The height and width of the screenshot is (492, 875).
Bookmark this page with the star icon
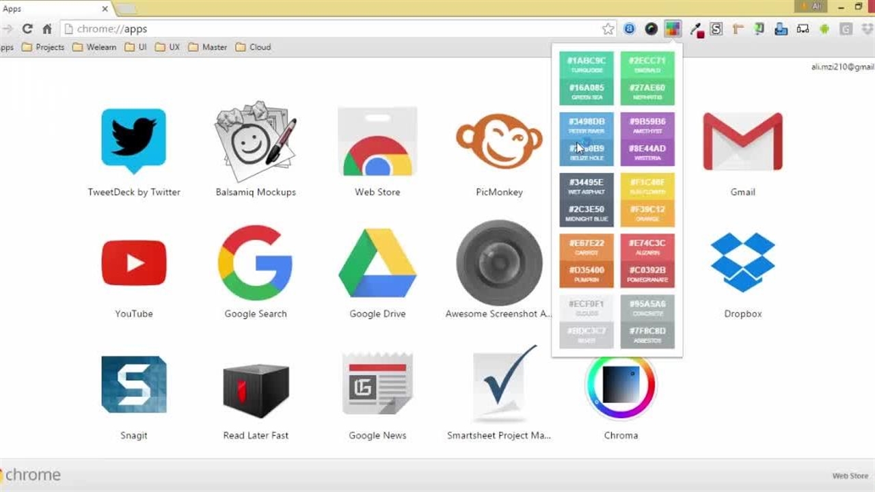608,29
